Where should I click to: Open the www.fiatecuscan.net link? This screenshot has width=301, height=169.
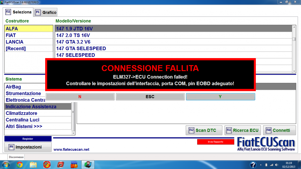click(x=71, y=149)
